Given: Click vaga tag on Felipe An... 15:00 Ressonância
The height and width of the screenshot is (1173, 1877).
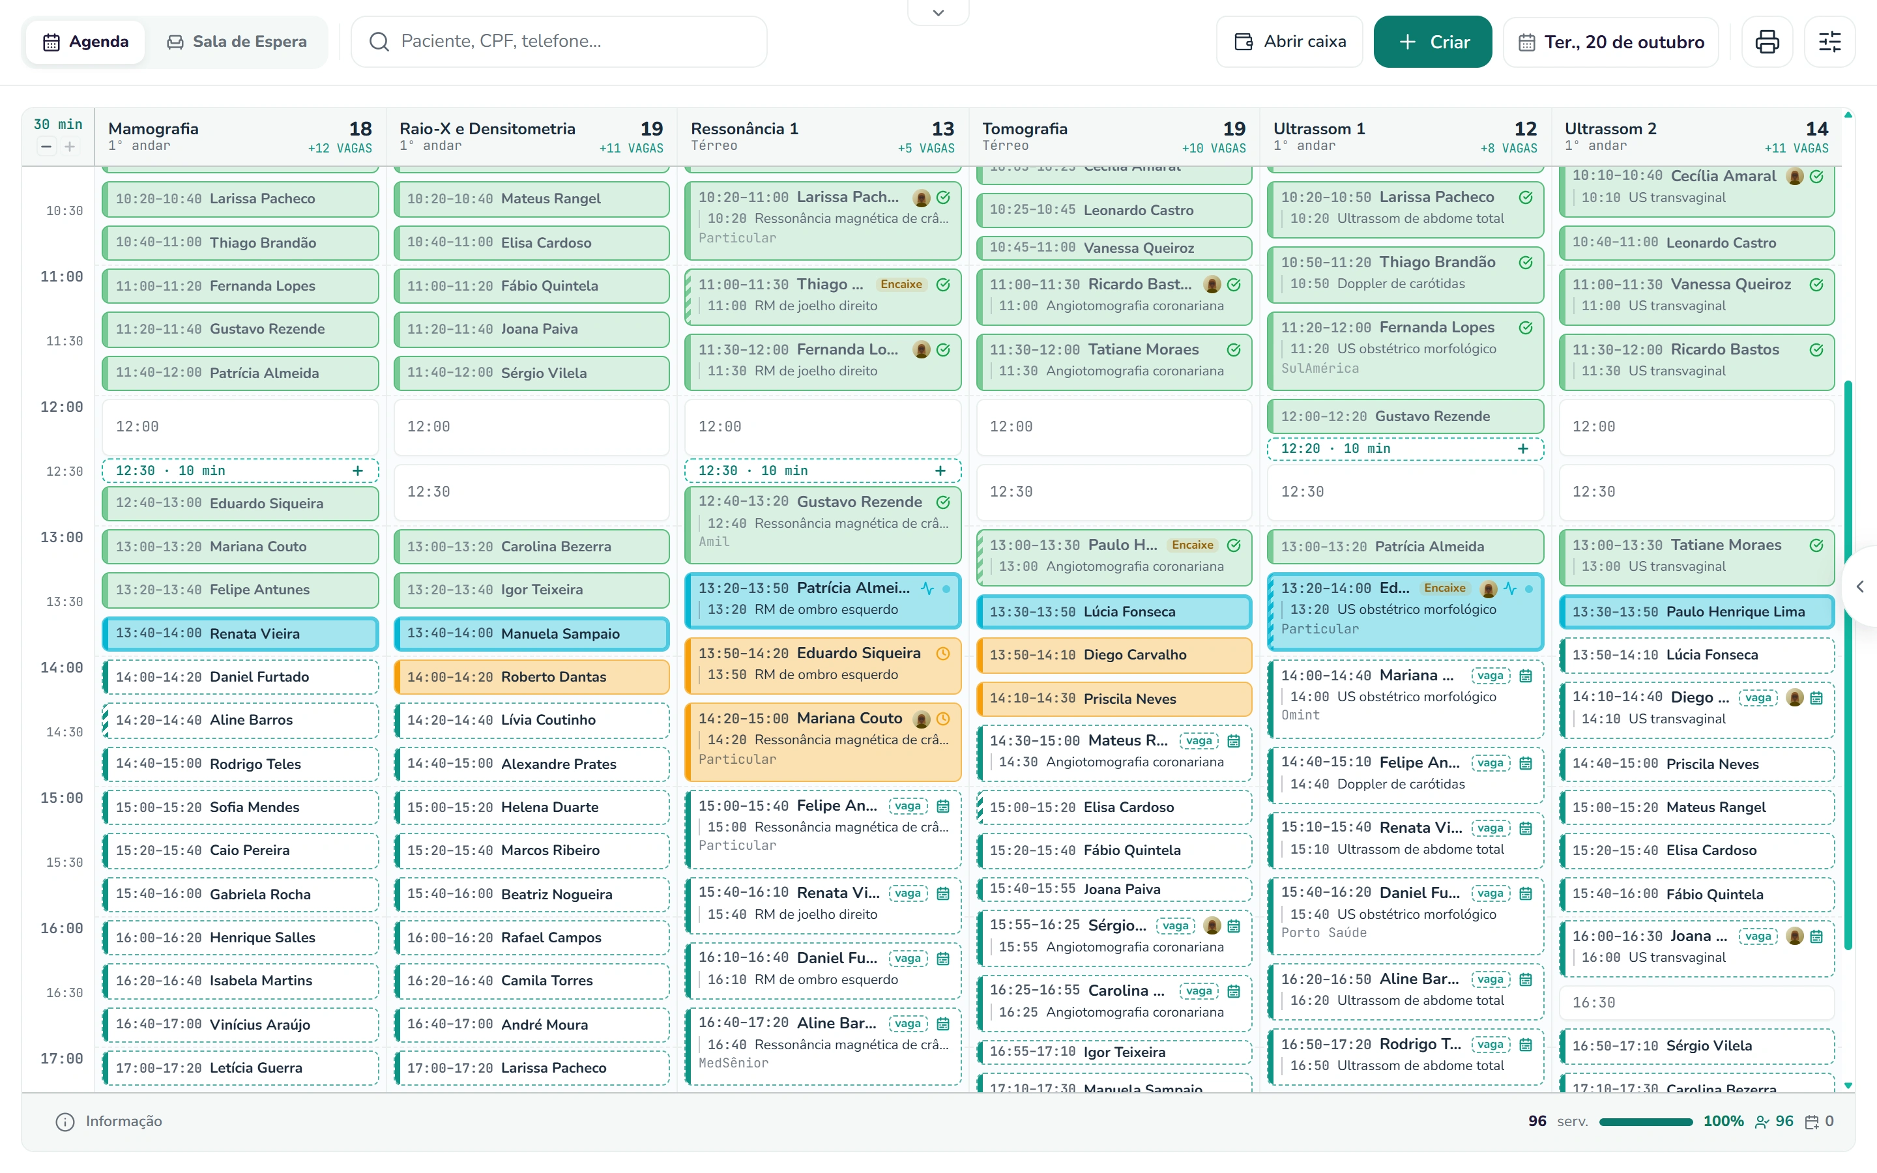Looking at the screenshot, I should (x=907, y=806).
